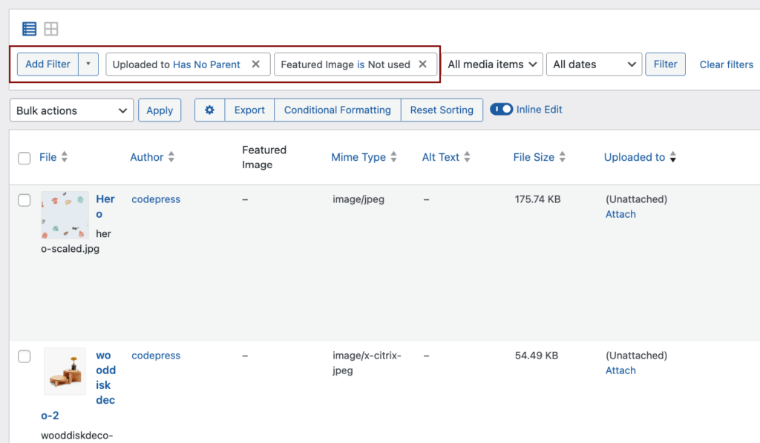The width and height of the screenshot is (760, 443).
Task: Expand the Add Filter dropdown arrow
Action: pos(88,64)
